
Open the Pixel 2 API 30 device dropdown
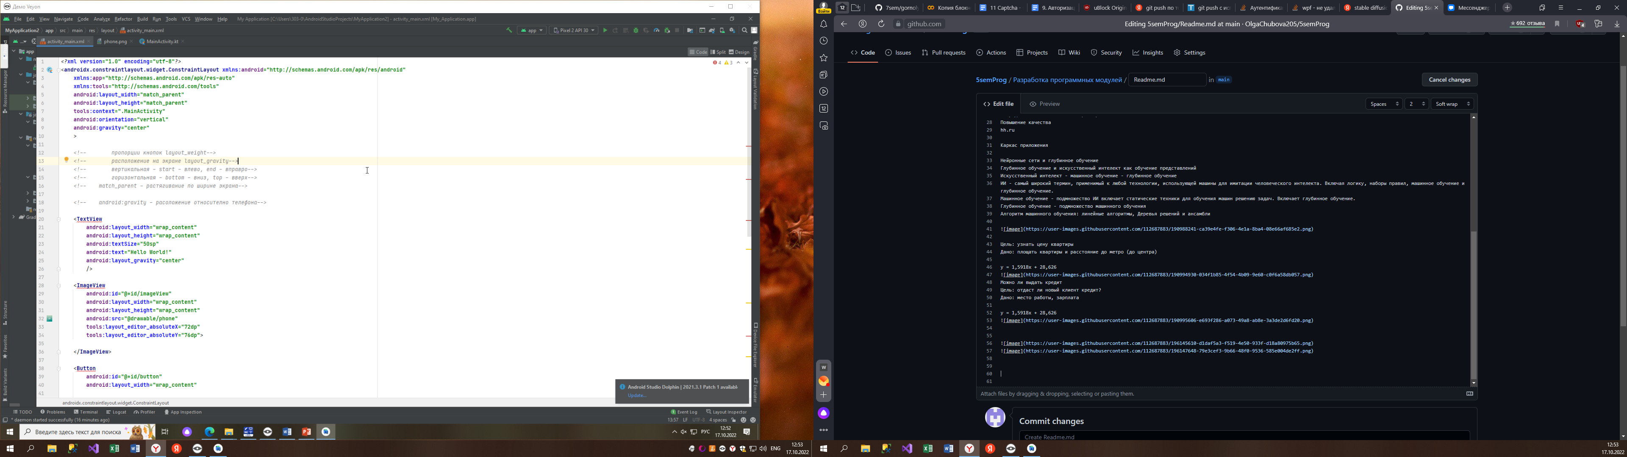point(574,30)
